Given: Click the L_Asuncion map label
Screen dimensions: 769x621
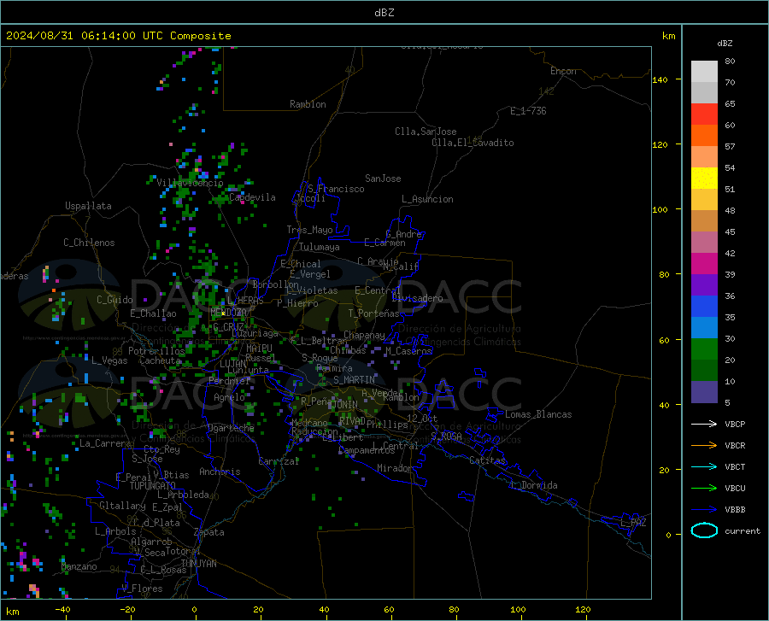Looking at the screenshot, I should pos(427,199).
